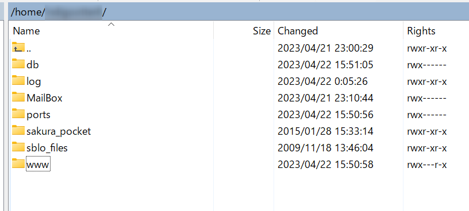Click the /home/ remote path bar

click(239, 11)
